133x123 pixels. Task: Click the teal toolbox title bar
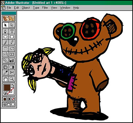[x=9, y=13]
